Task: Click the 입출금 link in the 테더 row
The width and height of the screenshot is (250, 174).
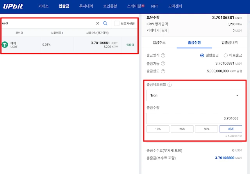Action: tap(130, 45)
